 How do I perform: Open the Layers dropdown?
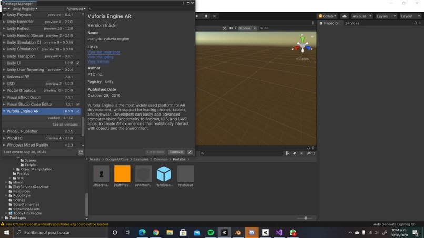tap(386, 16)
